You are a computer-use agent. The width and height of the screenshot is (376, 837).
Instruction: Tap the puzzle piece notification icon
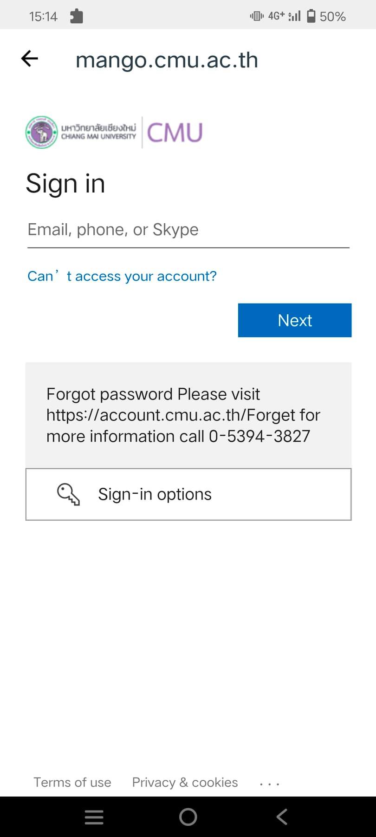[76, 16]
